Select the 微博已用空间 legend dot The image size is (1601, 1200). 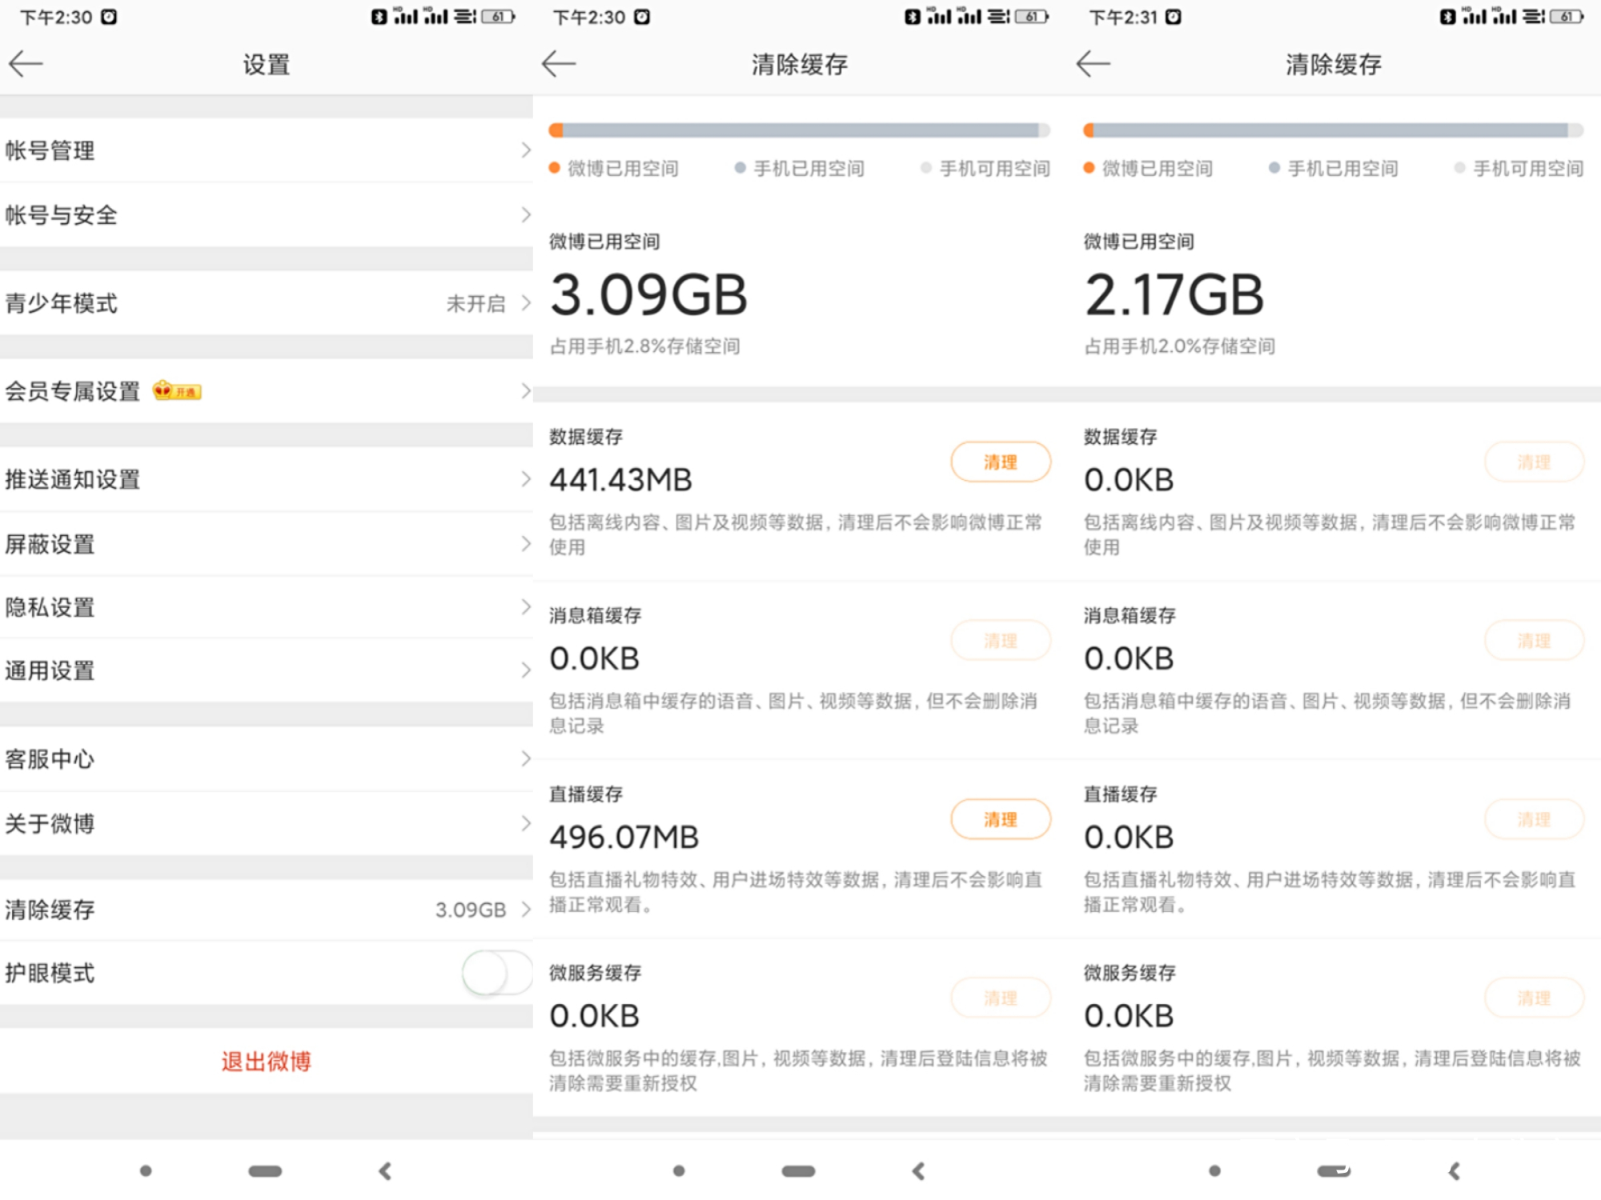point(554,169)
